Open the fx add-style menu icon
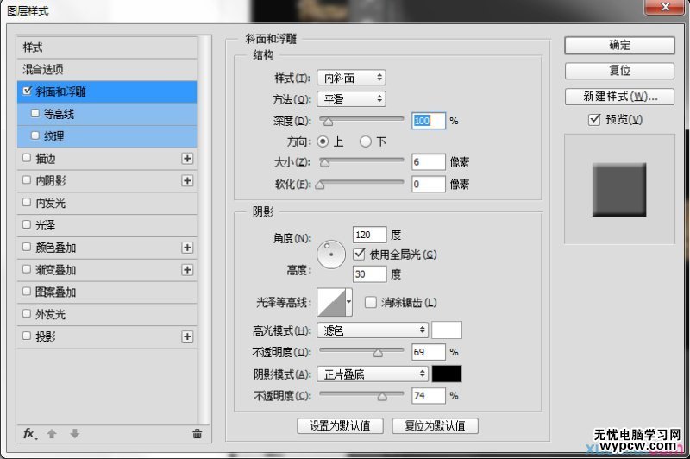690x459 pixels. coord(29,434)
